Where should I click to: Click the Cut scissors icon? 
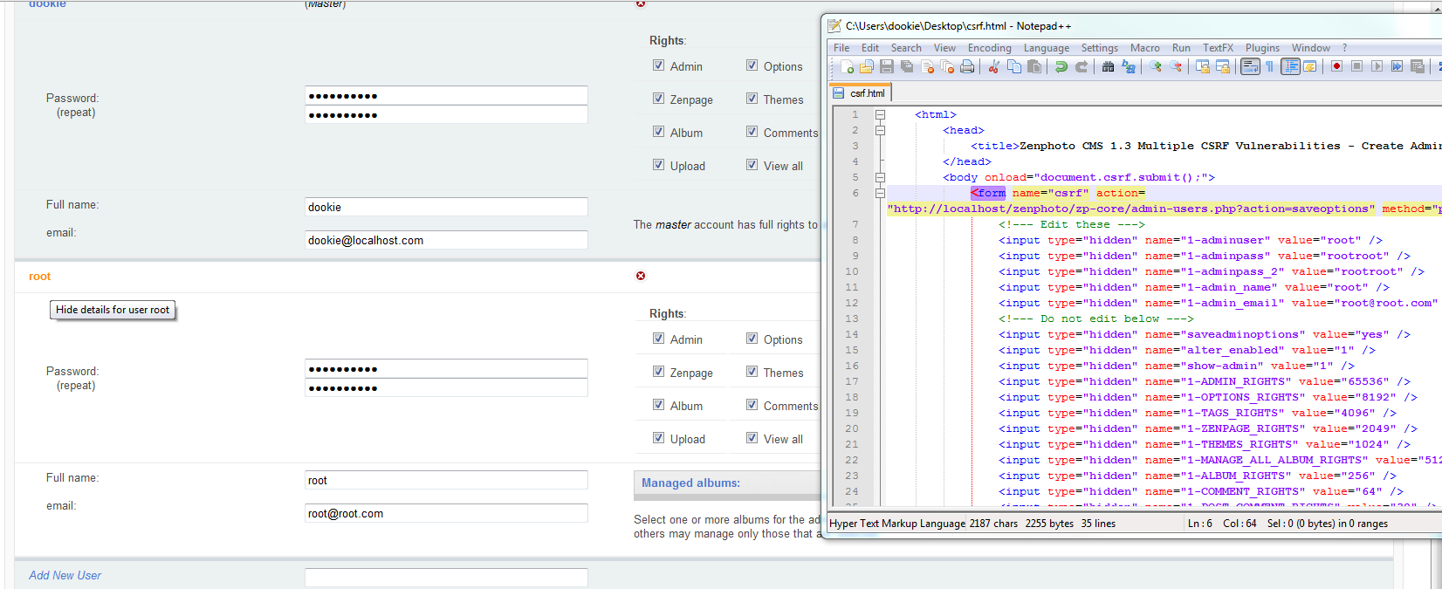993,66
